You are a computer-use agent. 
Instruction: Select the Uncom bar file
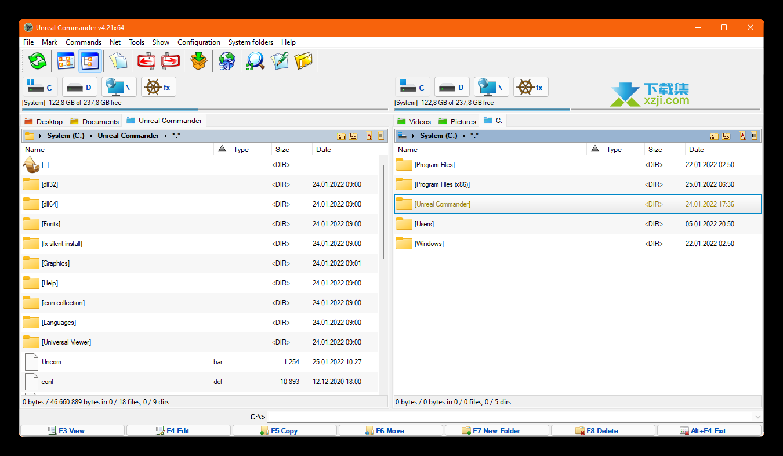pos(200,362)
